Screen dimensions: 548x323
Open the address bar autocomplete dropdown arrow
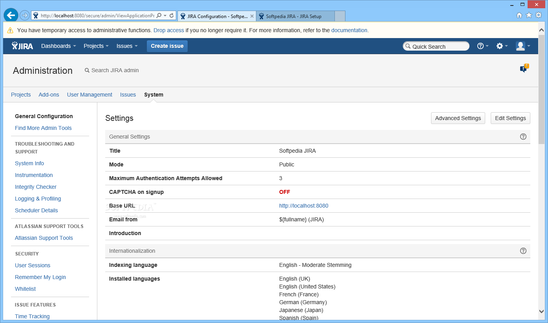click(165, 16)
